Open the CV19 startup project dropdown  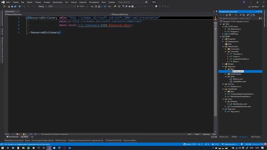pyautogui.click(x=62, y=7)
